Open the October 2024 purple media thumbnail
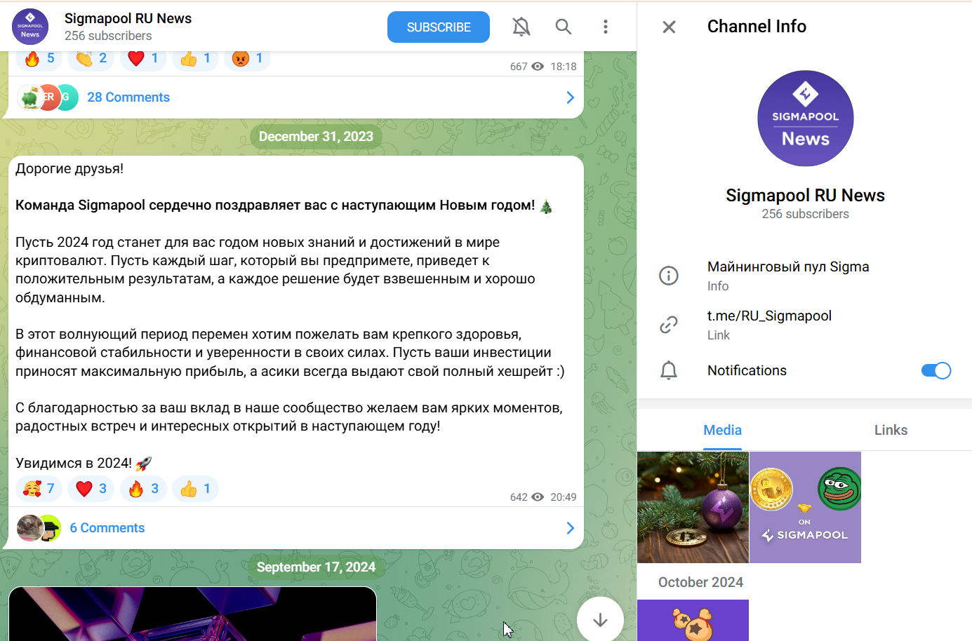Viewport: 972px width, 641px height. pyautogui.click(x=693, y=620)
